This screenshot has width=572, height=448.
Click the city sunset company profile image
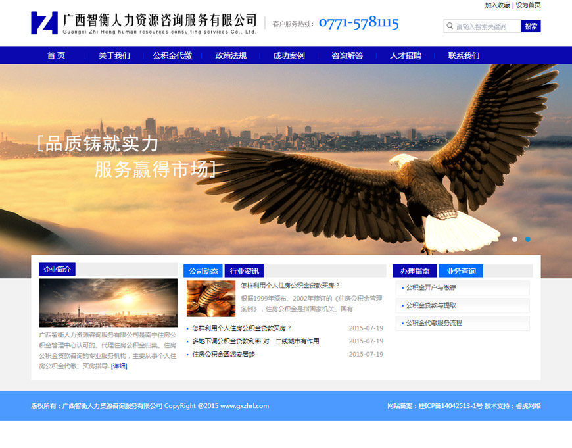[x=108, y=303]
